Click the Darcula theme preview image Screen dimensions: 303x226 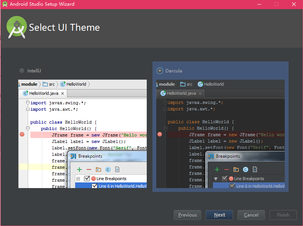221,134
